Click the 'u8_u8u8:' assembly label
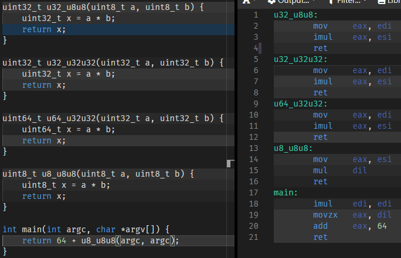Viewport: 401px width, 258px height. pos(293,148)
